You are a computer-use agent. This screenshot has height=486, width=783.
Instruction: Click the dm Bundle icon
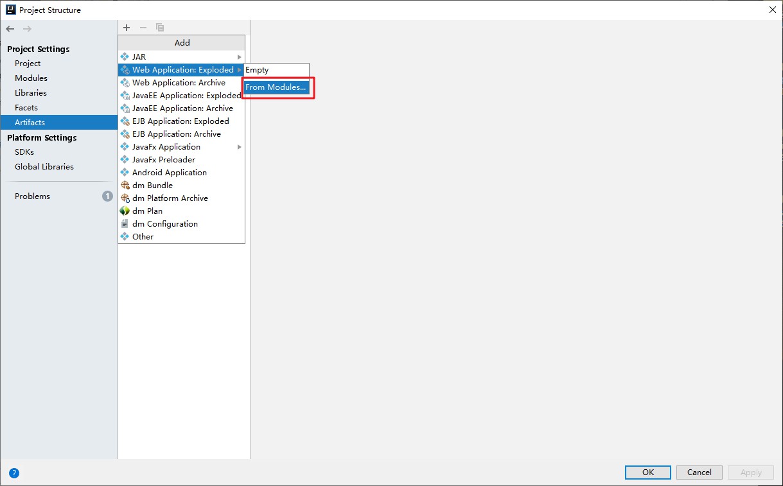click(x=125, y=186)
